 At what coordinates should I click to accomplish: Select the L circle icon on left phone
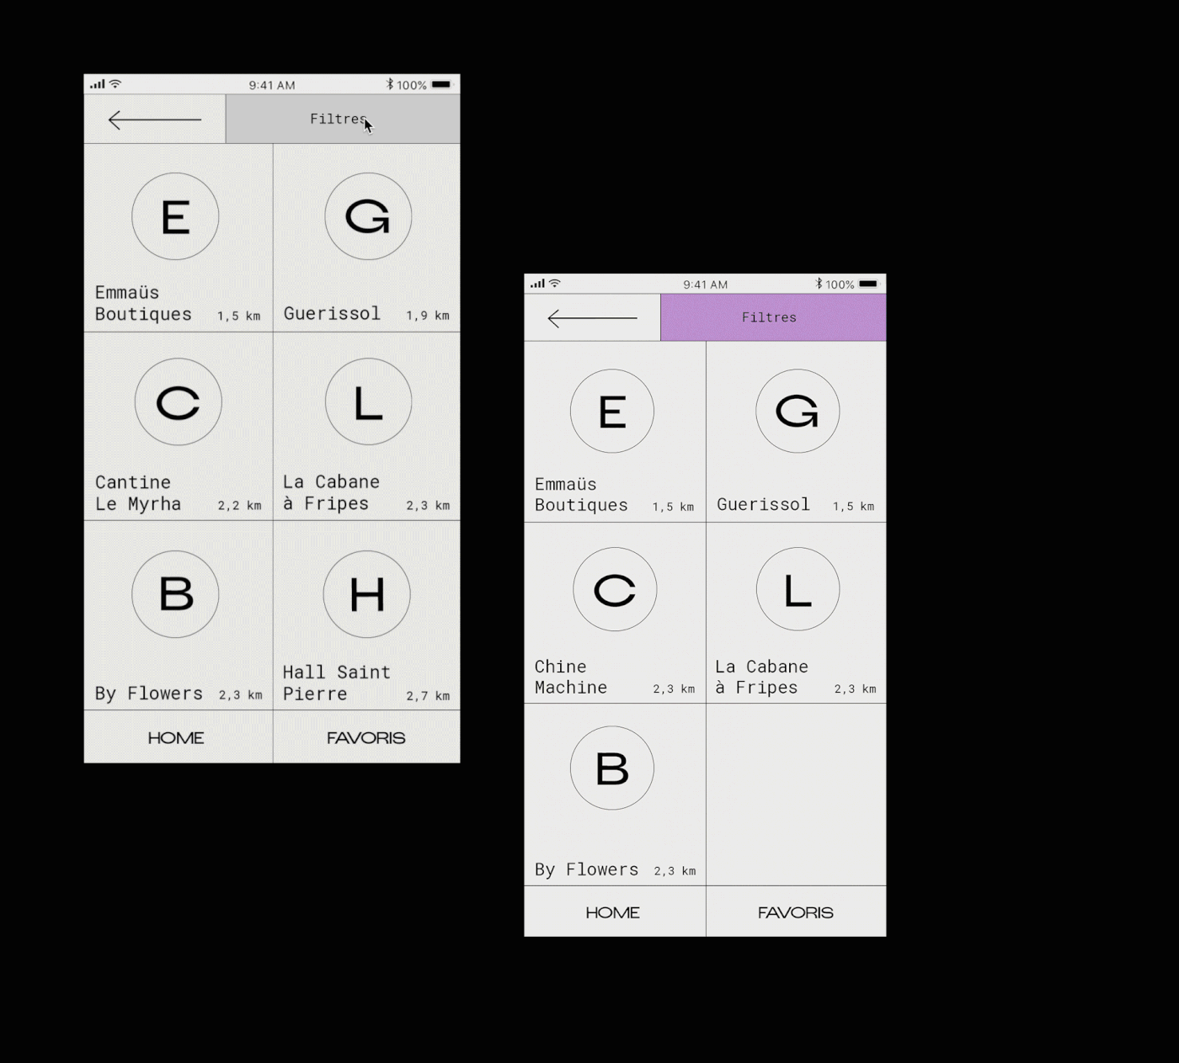click(x=368, y=402)
